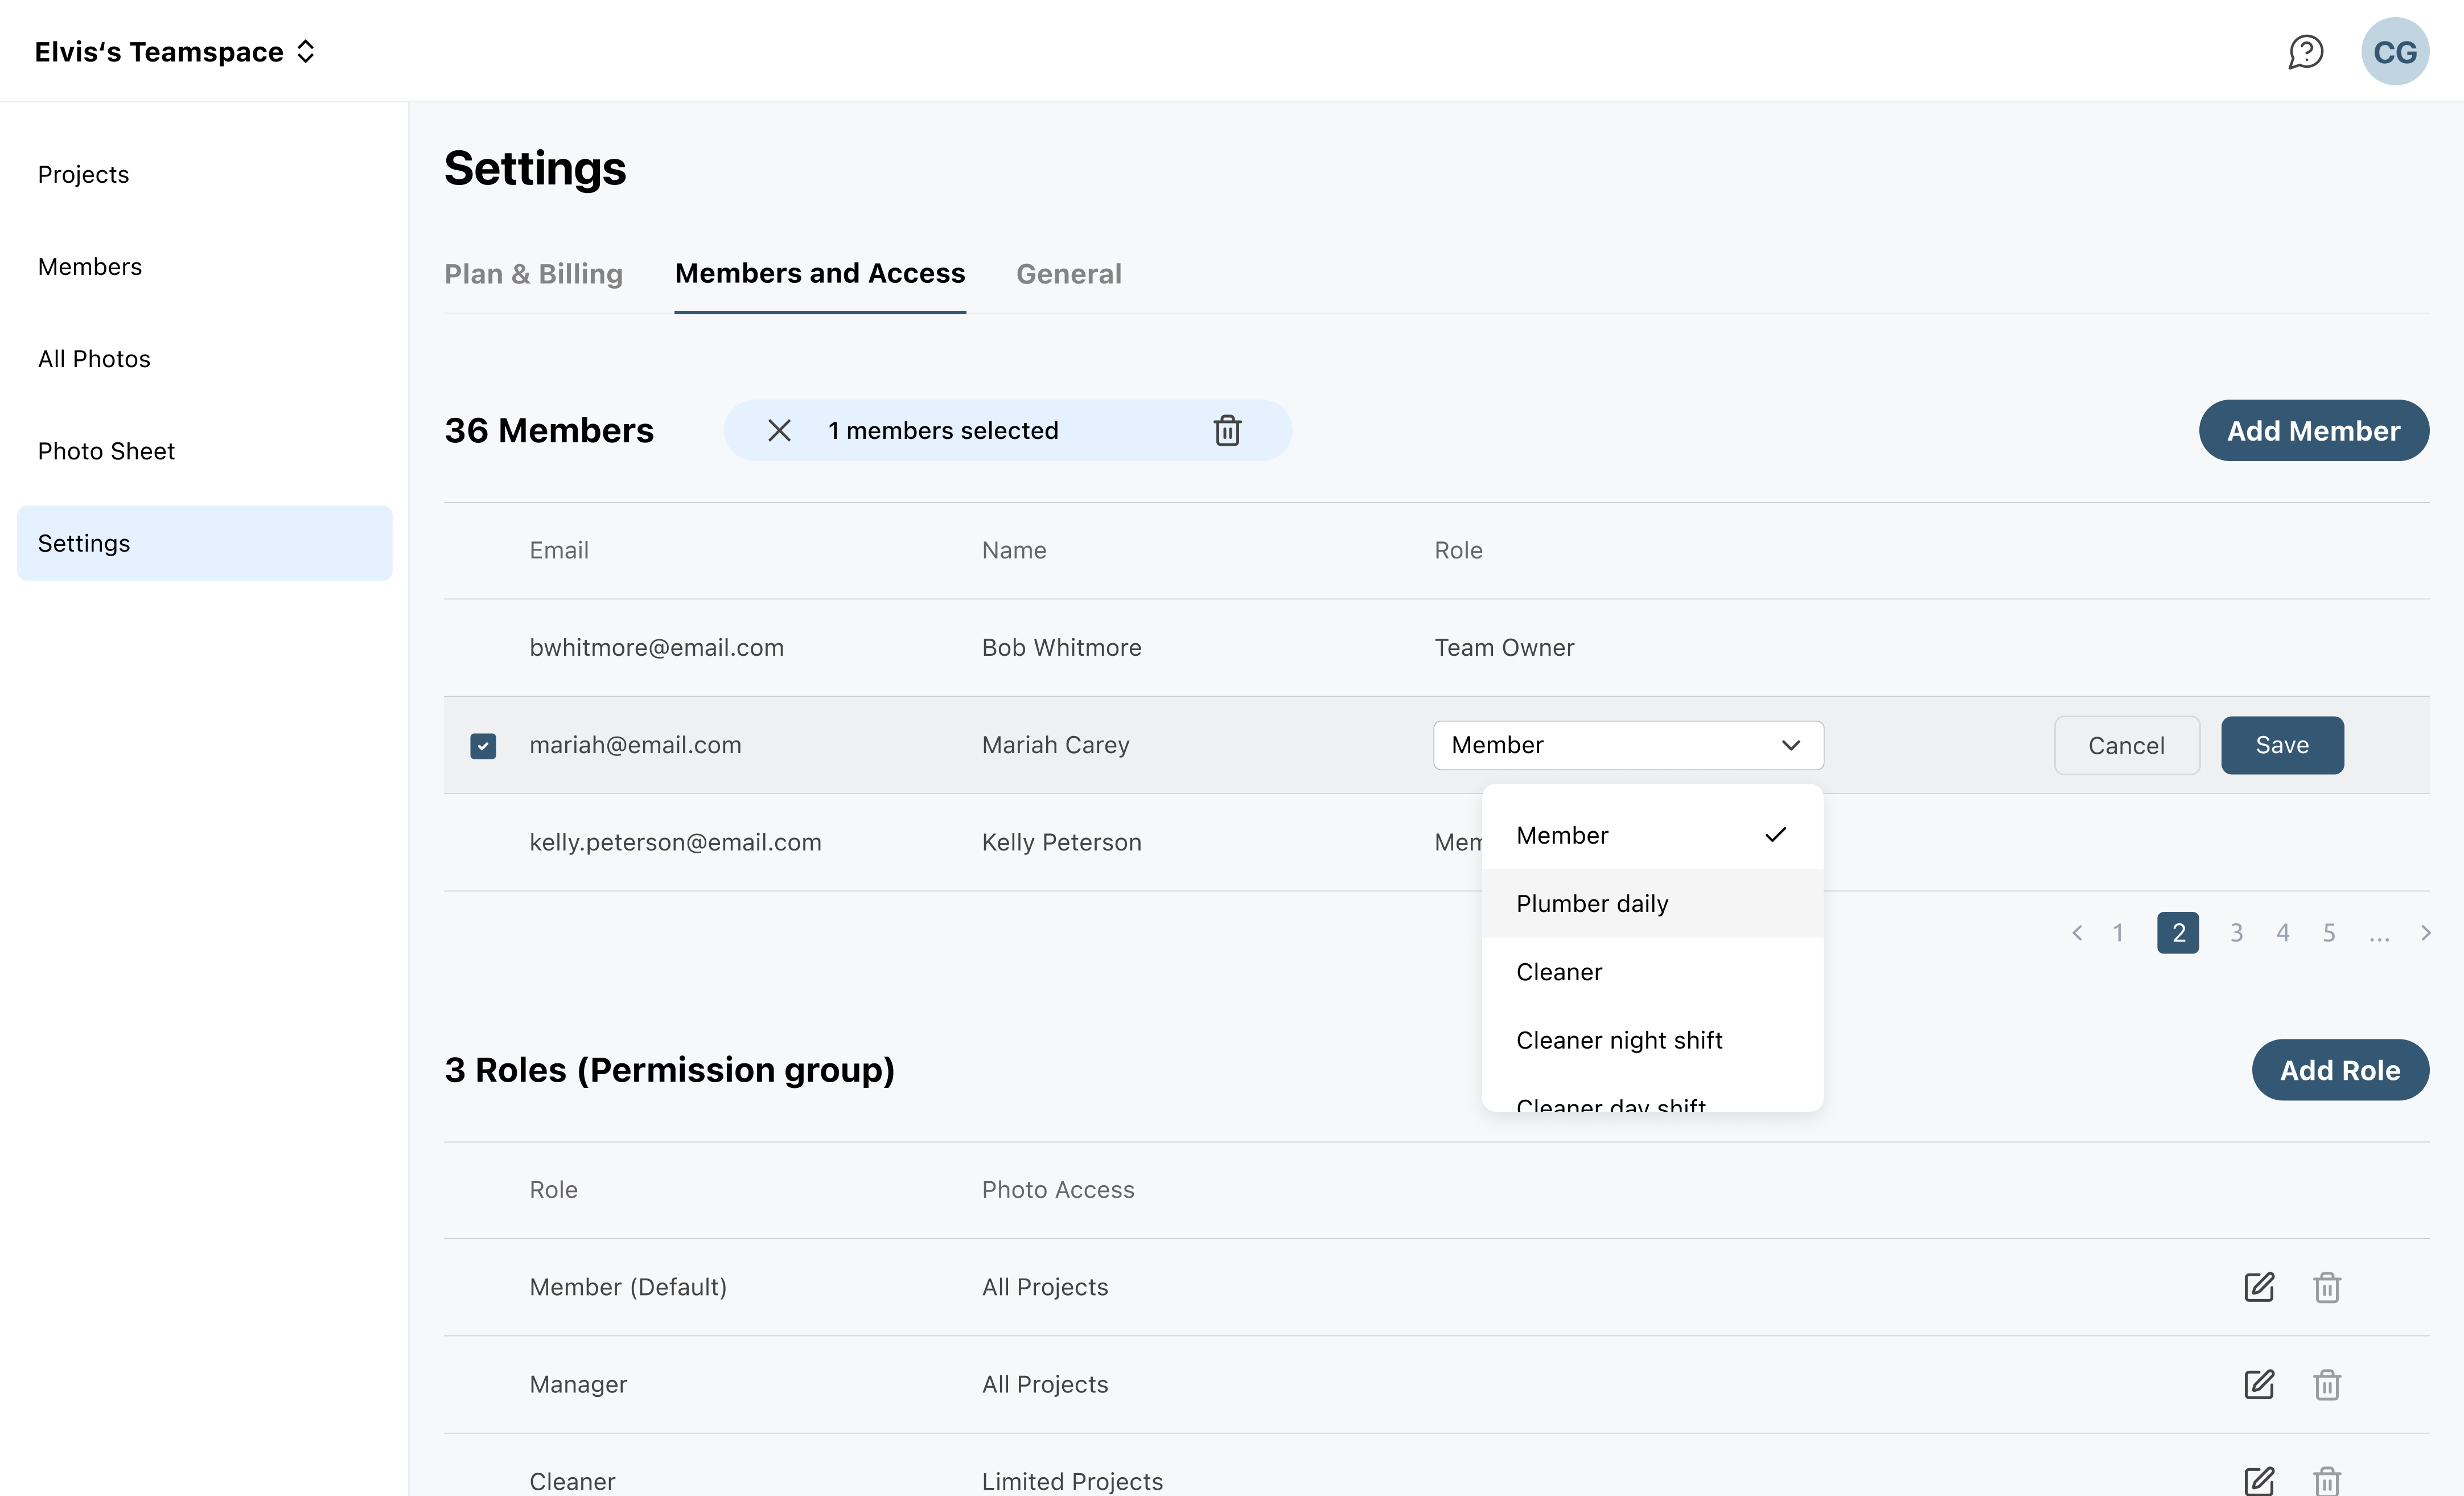Delete the Cleaner role
Image resolution: width=2464 pixels, height=1496 pixels.
2327,1481
